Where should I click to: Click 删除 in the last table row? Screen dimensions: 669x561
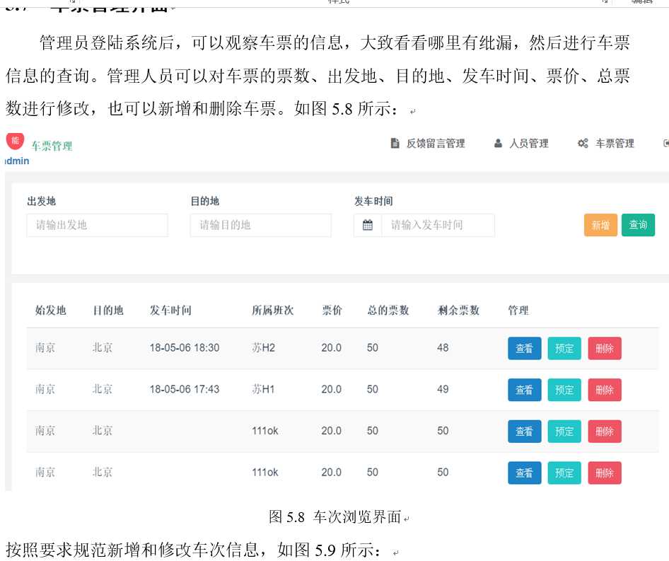(605, 473)
